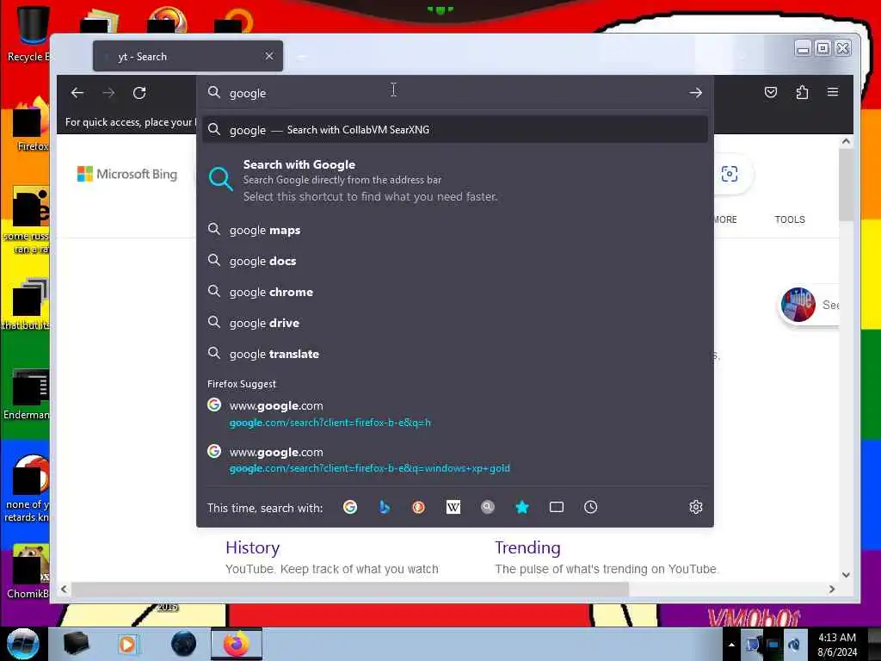Click Bing visual search camera icon
881x661 pixels.
[730, 174]
